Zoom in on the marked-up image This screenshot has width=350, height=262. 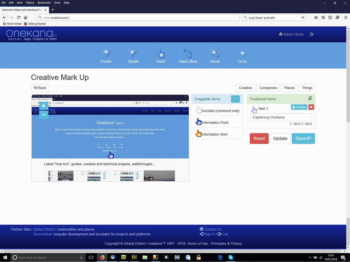(x=44, y=106)
